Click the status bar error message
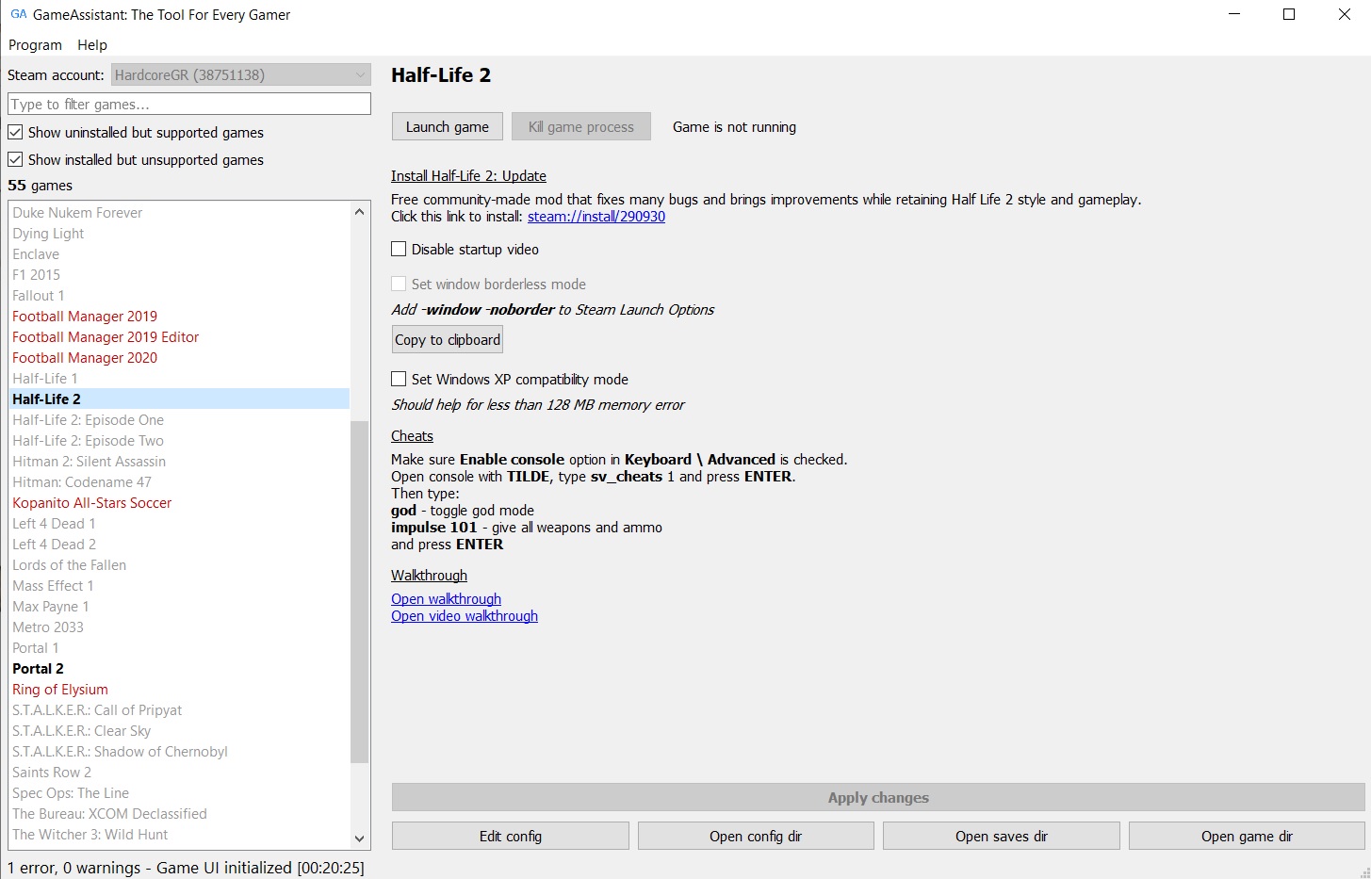Viewport: 1371px width, 879px height. tap(186, 868)
